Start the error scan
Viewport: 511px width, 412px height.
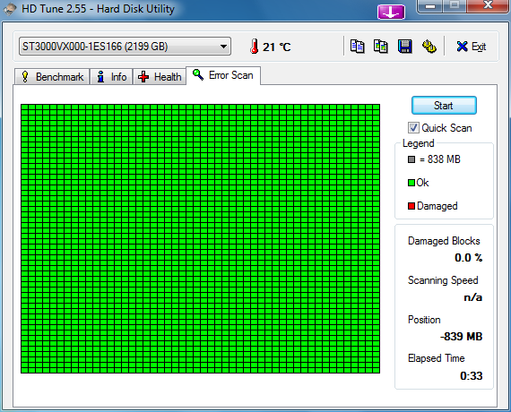tap(444, 105)
